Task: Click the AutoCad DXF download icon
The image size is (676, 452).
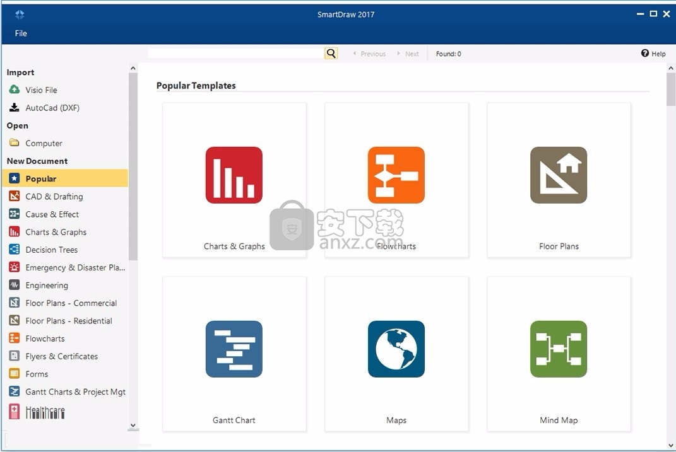Action: click(x=15, y=108)
